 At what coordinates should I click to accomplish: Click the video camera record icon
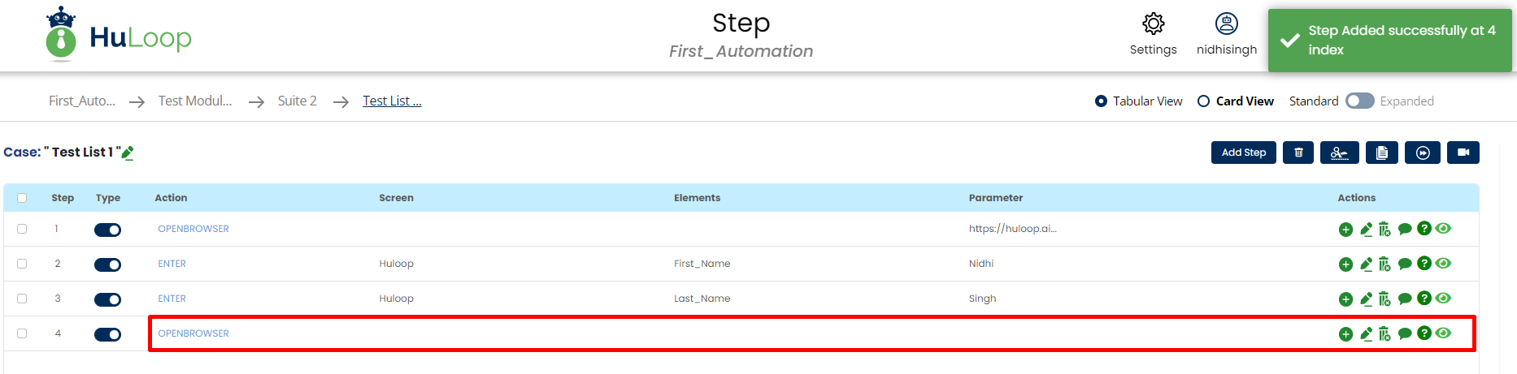point(1463,153)
